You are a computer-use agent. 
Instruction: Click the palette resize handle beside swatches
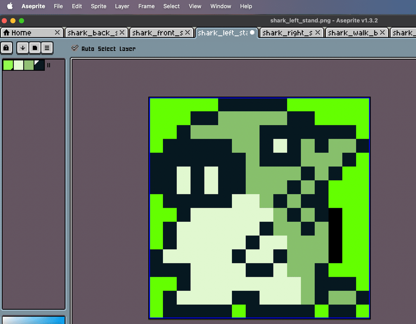pos(49,65)
